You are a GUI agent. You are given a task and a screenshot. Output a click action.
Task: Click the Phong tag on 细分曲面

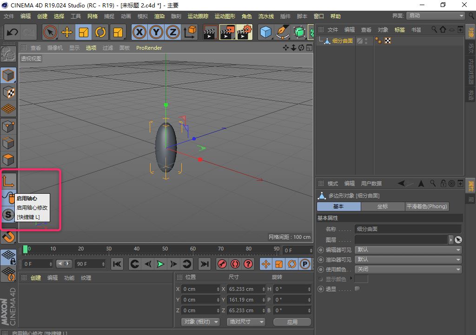coord(378,41)
